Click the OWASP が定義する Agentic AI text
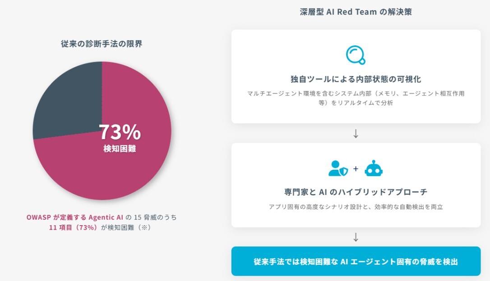490x281 pixels. coord(75,217)
